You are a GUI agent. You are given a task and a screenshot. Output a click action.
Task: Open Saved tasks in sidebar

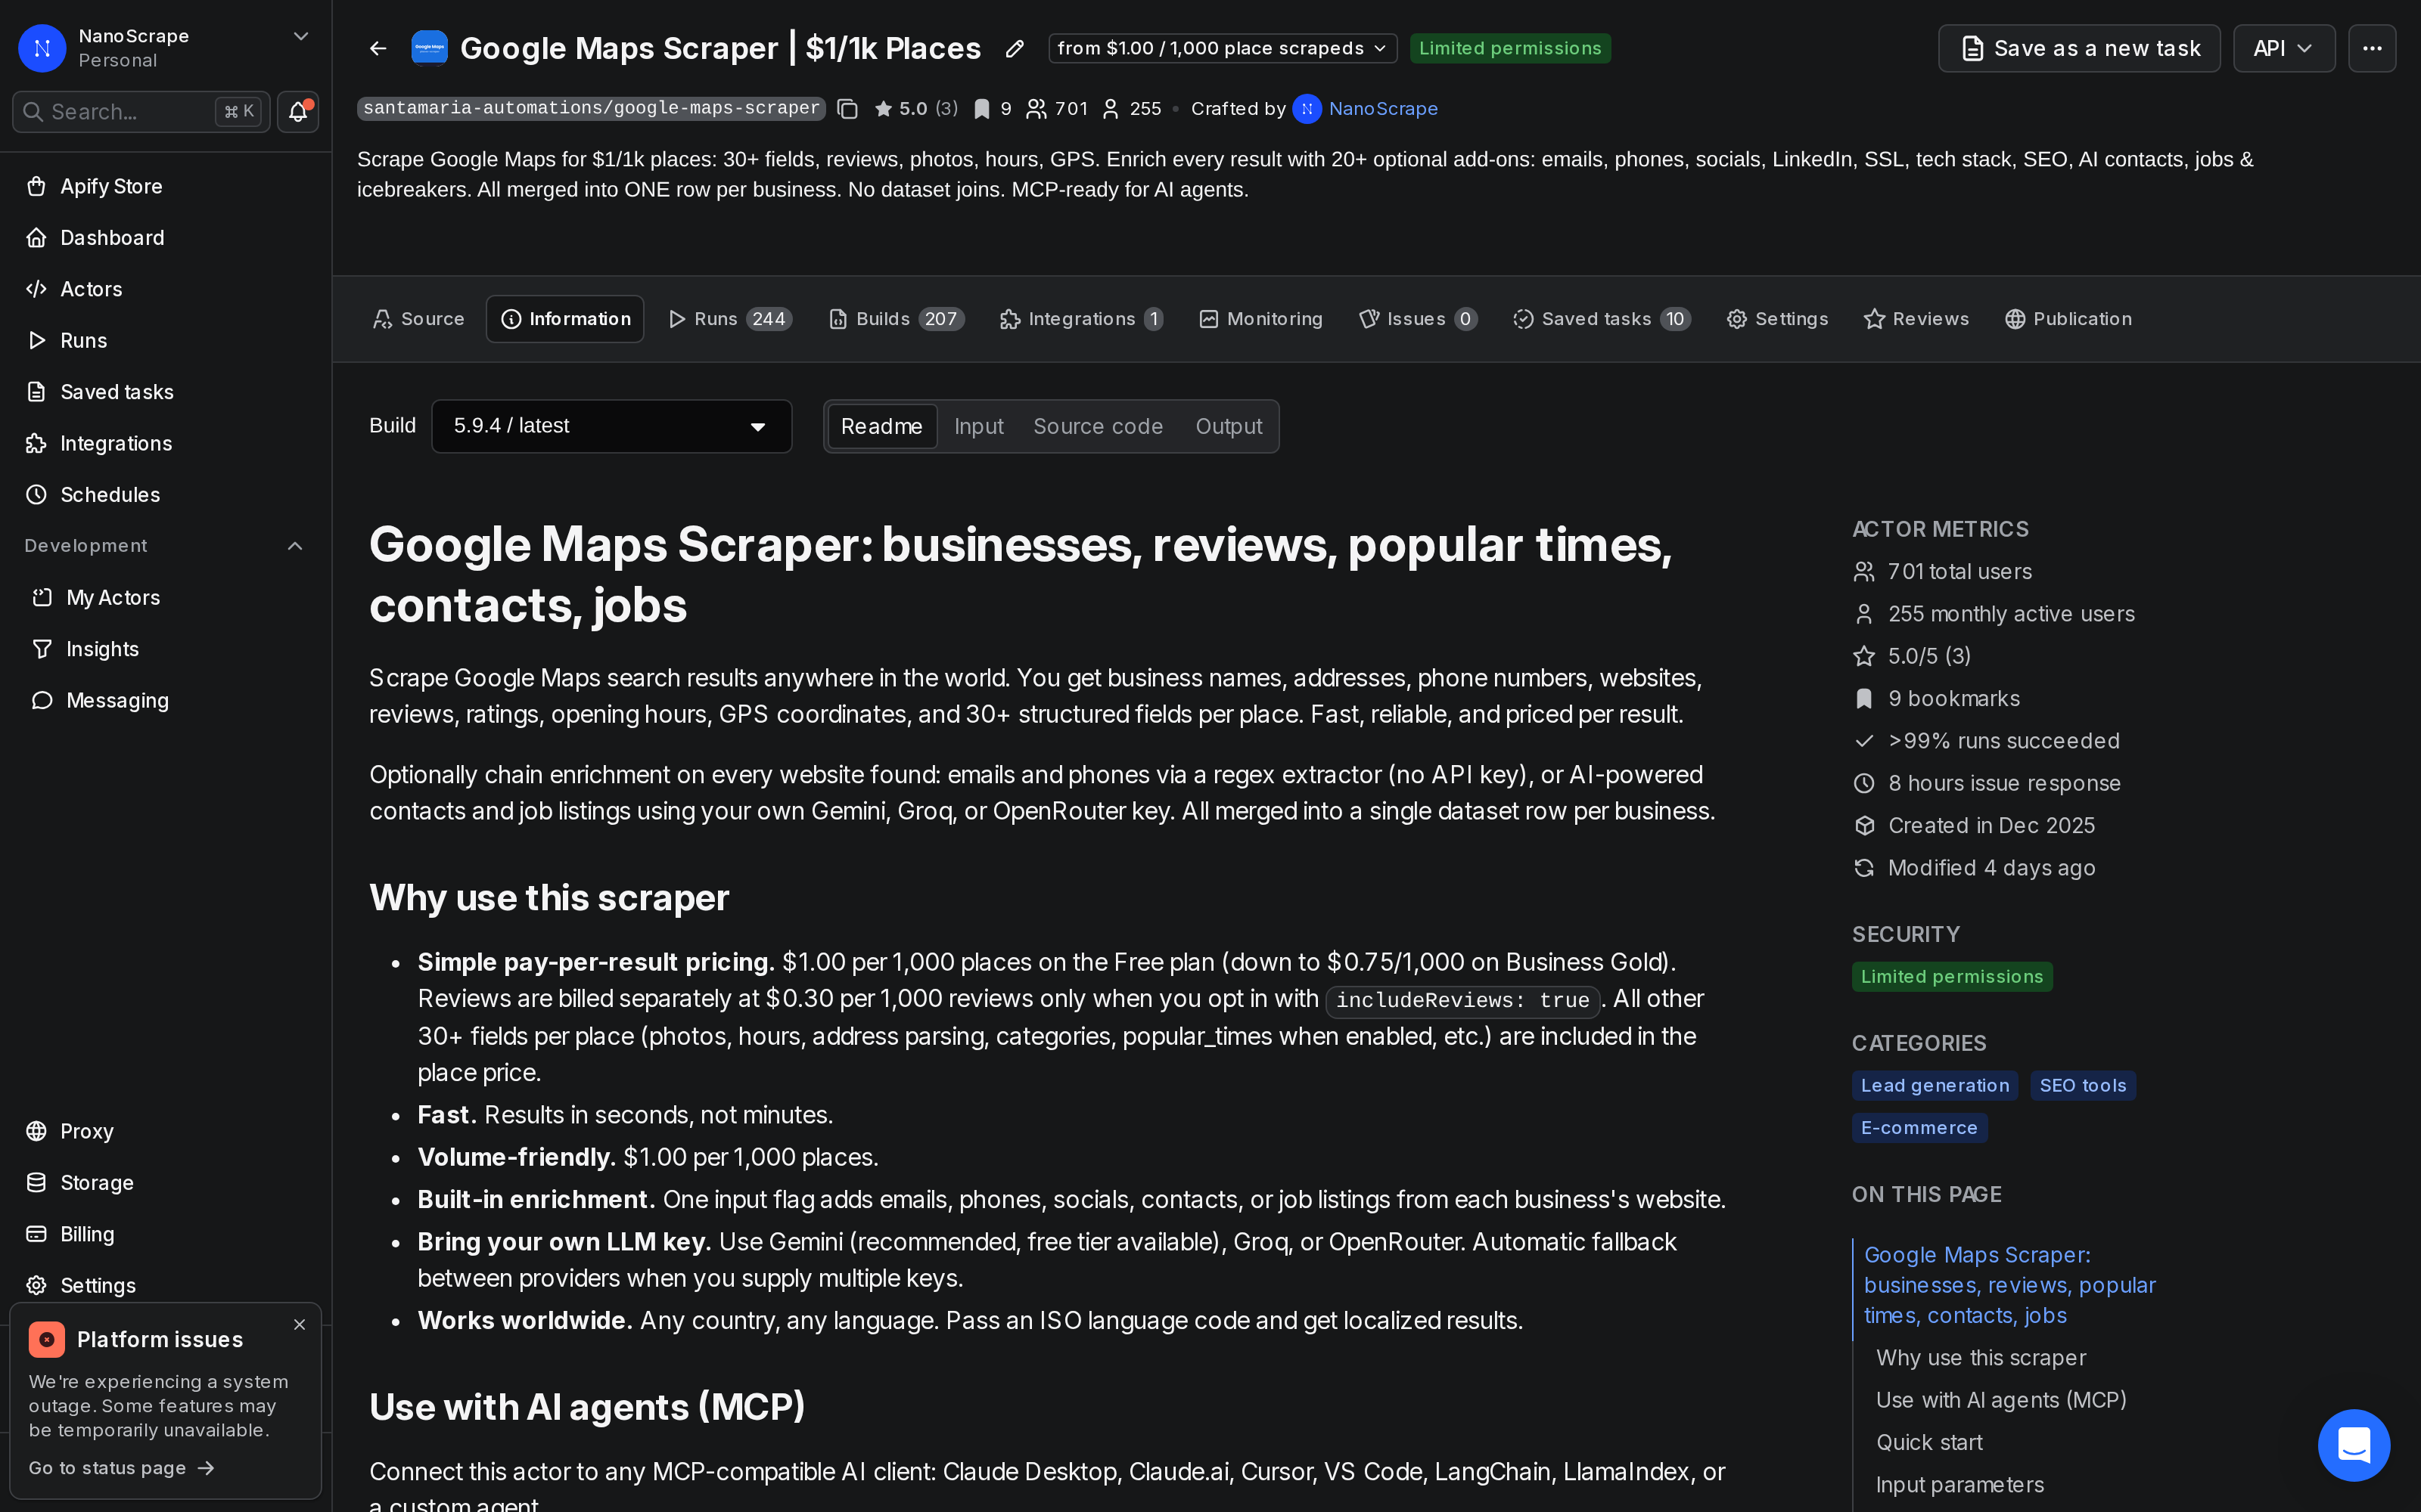pyautogui.click(x=166, y=392)
